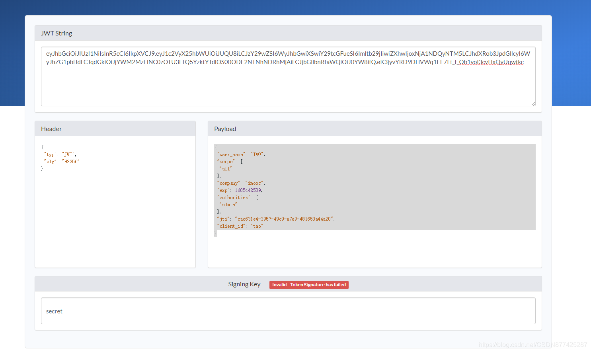Click the first line of the JWT token text

tap(288, 53)
